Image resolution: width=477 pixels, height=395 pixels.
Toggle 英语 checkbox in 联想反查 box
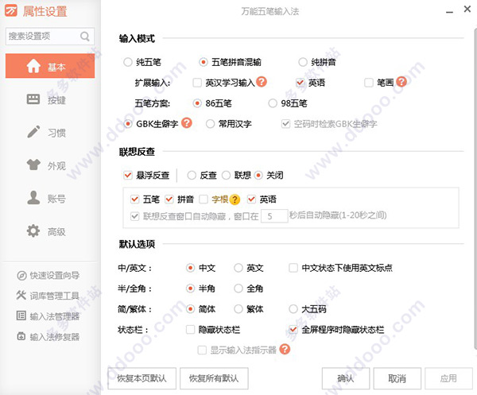pyautogui.click(x=251, y=199)
